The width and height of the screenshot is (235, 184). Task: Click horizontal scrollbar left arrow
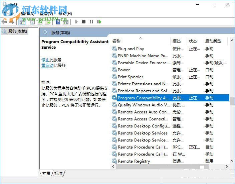pos(113,166)
